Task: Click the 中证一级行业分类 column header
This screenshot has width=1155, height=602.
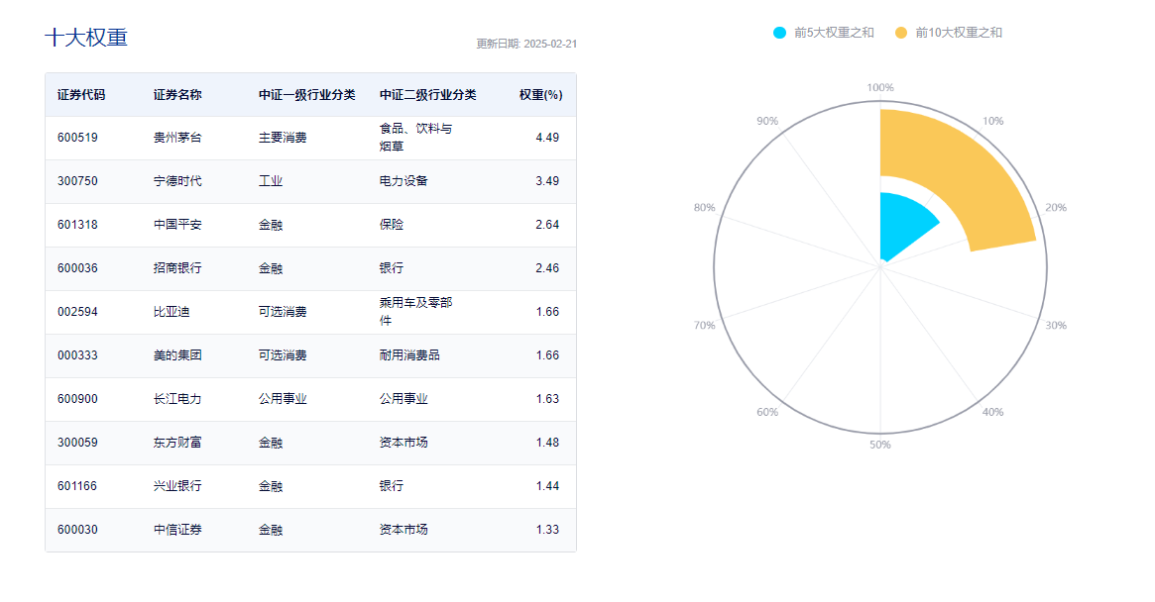Action: tap(307, 95)
